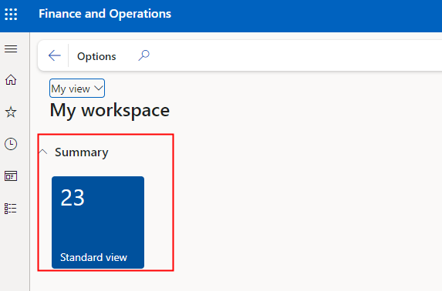Open the Options menu
This screenshot has height=291, width=442.
[96, 56]
